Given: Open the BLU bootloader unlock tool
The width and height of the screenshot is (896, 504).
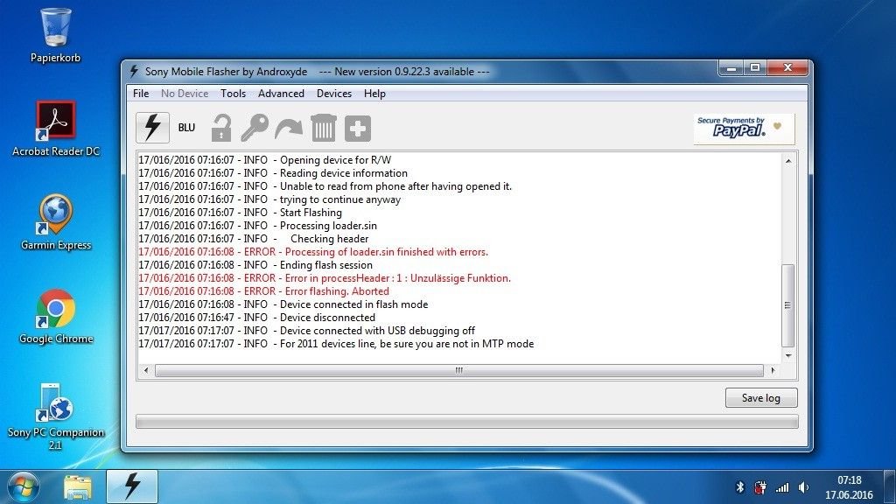Looking at the screenshot, I should pyautogui.click(x=186, y=128).
